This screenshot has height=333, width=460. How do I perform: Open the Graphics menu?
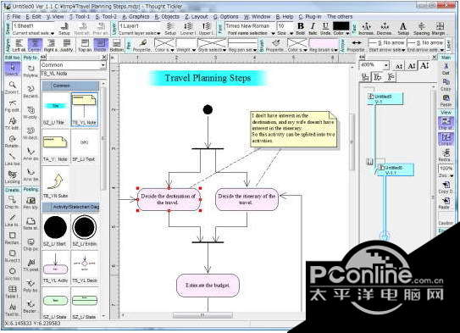(136, 16)
